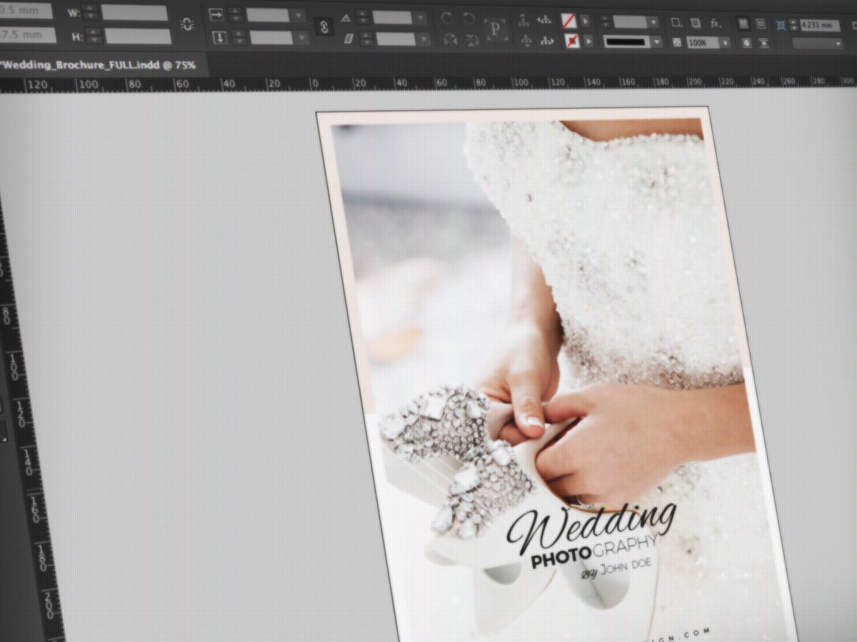The image size is (857, 642).
Task: Click the stroke weight stepper
Action: pyautogui.click(x=606, y=21)
